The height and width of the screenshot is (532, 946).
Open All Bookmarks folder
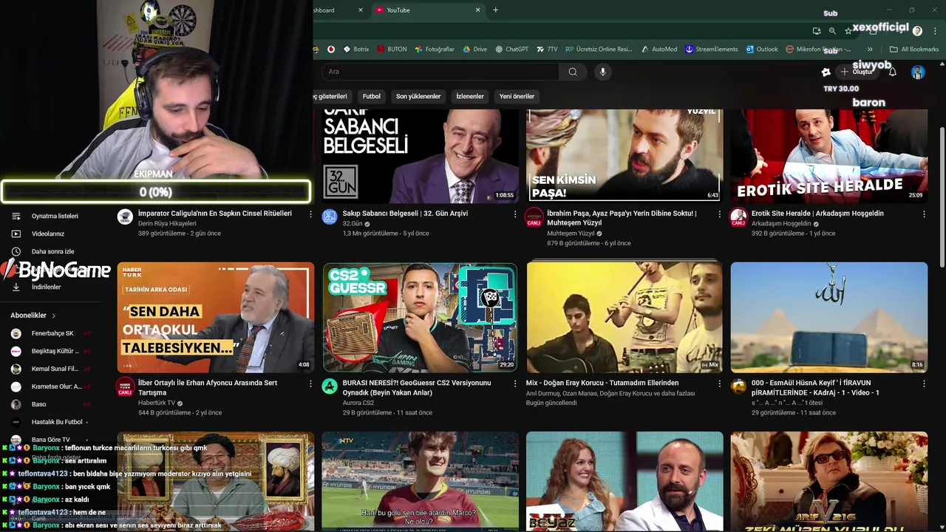(914, 50)
